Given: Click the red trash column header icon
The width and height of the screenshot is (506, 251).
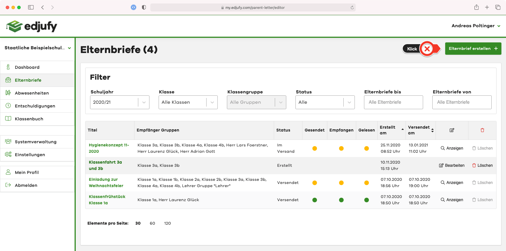Looking at the screenshot, I should tap(482, 130).
